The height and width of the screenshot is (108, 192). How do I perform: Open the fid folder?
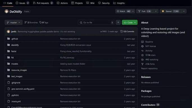point(12,58)
